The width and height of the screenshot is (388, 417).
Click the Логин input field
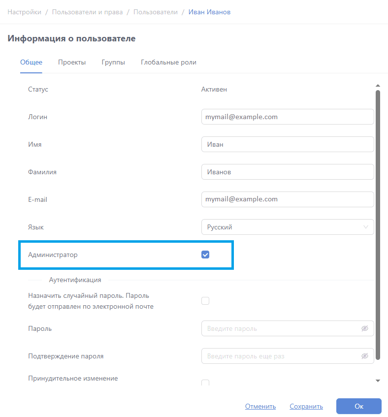point(288,117)
